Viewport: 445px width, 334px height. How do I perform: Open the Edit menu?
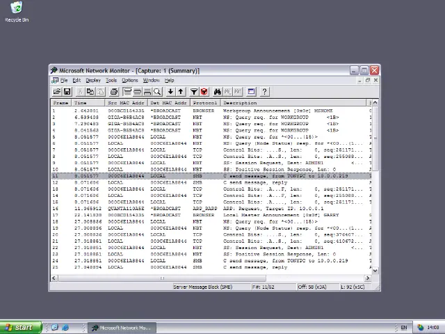coord(76,81)
